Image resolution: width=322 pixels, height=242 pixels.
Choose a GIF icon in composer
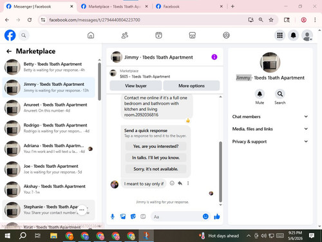[x=143, y=216]
